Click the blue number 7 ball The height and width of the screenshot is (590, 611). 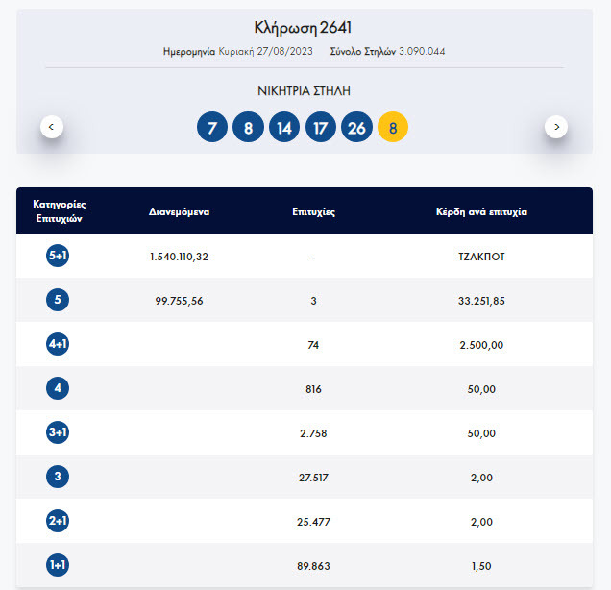point(212,127)
